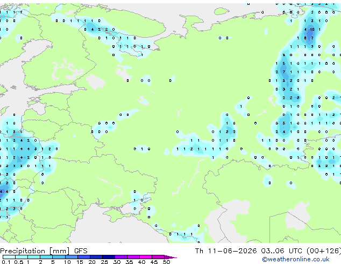Select the 0.1–0.5 mm legend color box
341x264 pixels.
click(9, 257)
